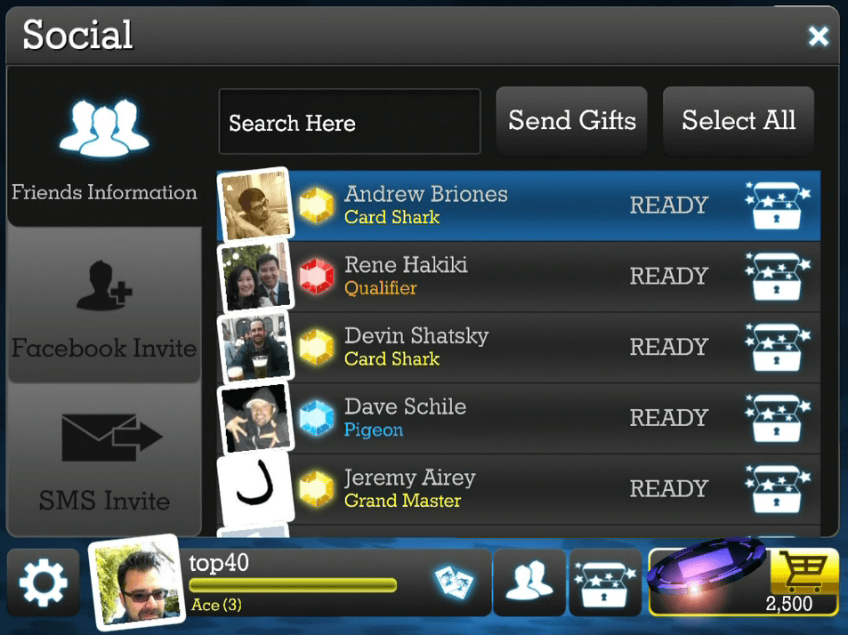848x635 pixels.
Task: Click the Select All button
Action: [x=739, y=121]
